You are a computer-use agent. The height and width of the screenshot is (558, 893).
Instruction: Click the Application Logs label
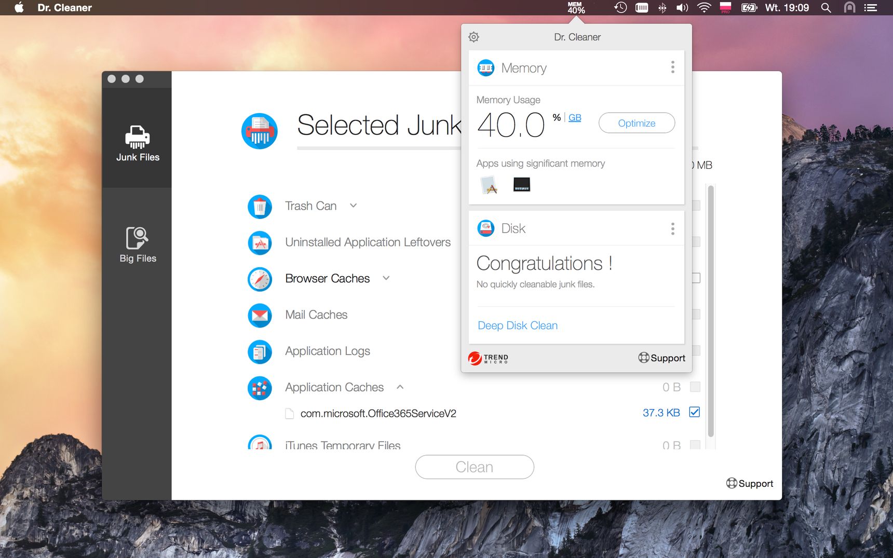click(x=328, y=351)
